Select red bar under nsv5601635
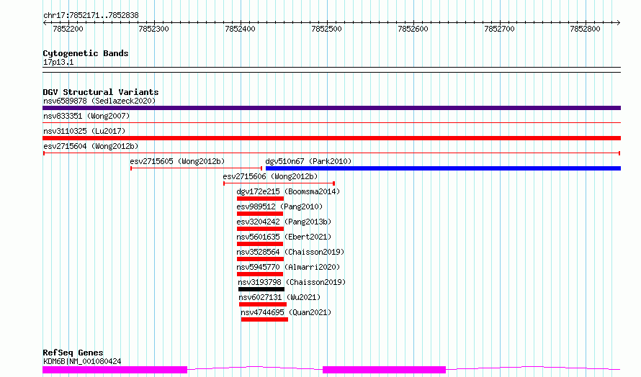This screenshot has width=641, height=377. 260,244
